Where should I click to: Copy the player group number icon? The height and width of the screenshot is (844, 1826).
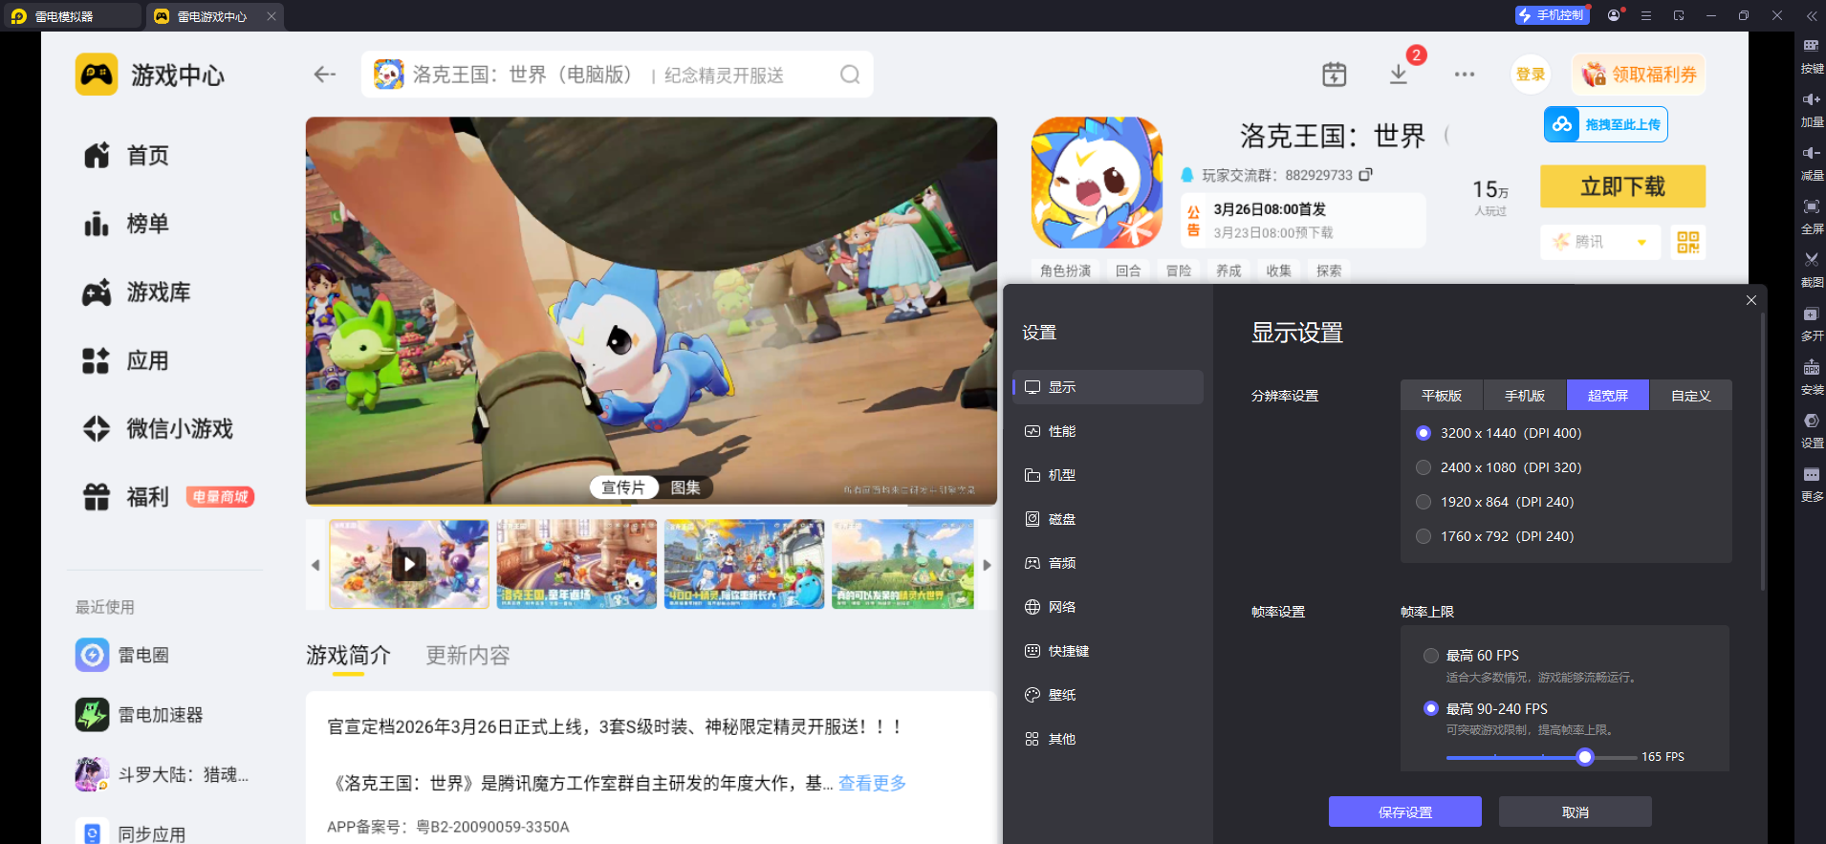pyautogui.click(x=1366, y=175)
